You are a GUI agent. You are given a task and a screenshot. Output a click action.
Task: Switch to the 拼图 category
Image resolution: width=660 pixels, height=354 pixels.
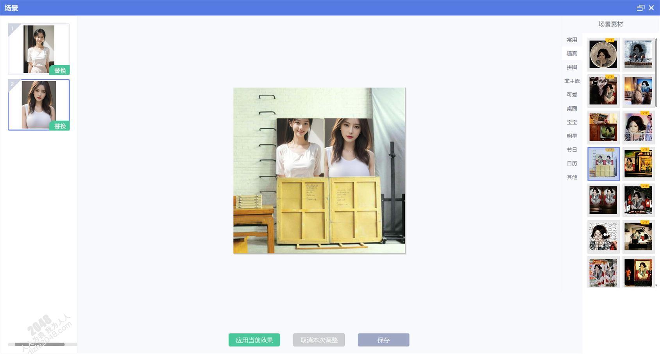[572, 67]
